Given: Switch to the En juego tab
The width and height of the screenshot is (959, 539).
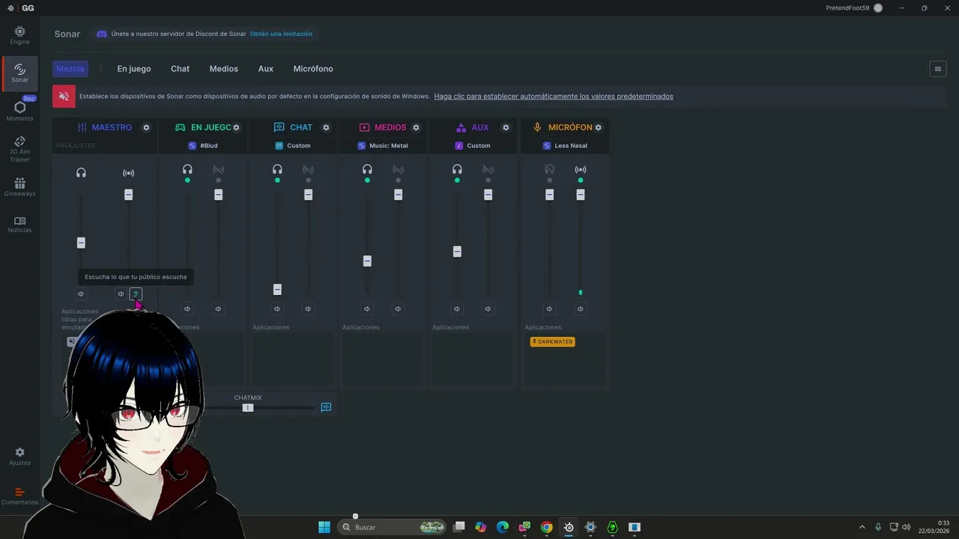Looking at the screenshot, I should coord(134,69).
